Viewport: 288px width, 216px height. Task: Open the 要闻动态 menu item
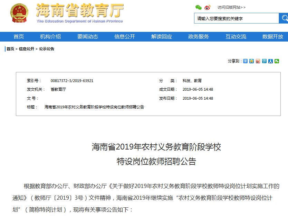point(88,37)
